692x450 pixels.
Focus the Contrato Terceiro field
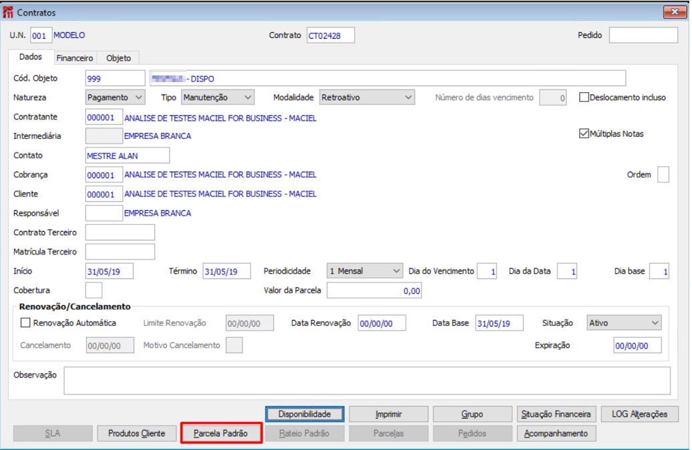[120, 232]
